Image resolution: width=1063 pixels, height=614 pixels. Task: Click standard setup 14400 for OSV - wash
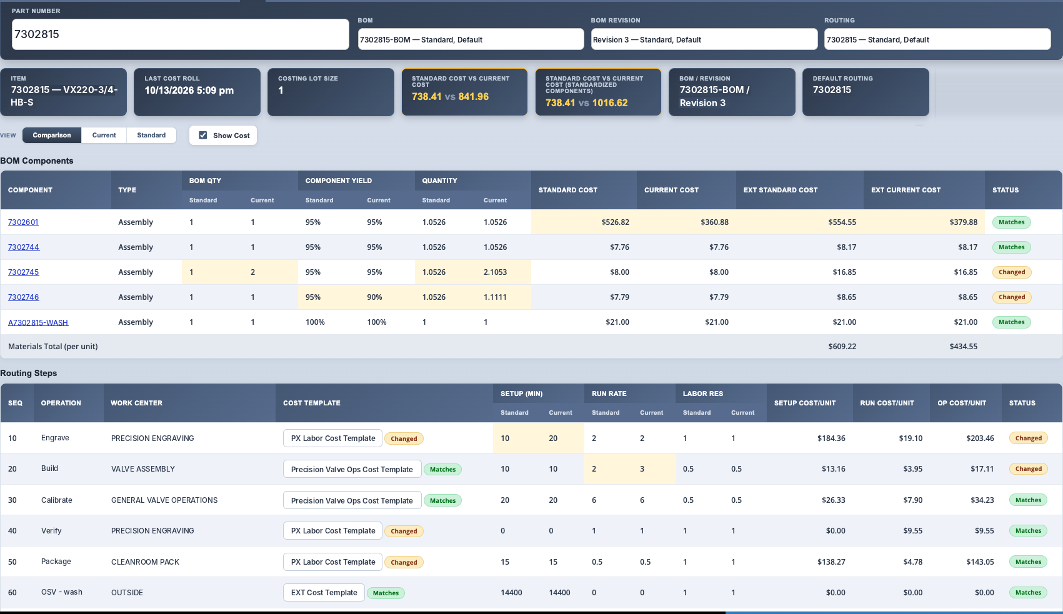pyautogui.click(x=511, y=593)
